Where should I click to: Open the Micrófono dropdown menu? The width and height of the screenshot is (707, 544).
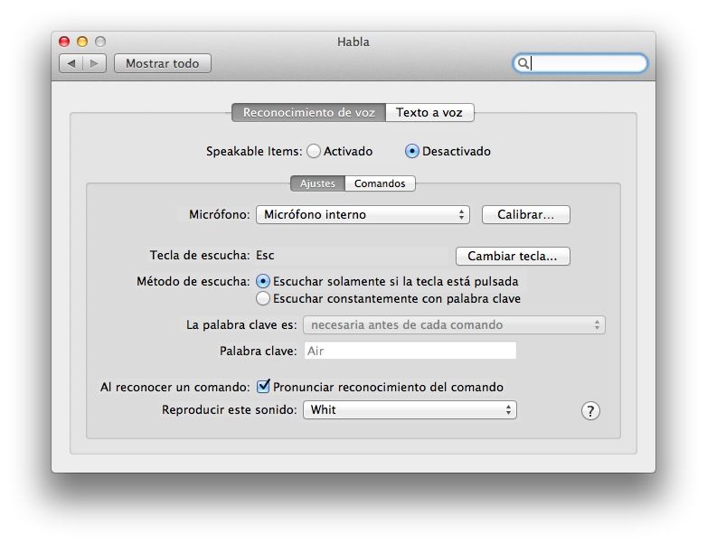click(363, 215)
